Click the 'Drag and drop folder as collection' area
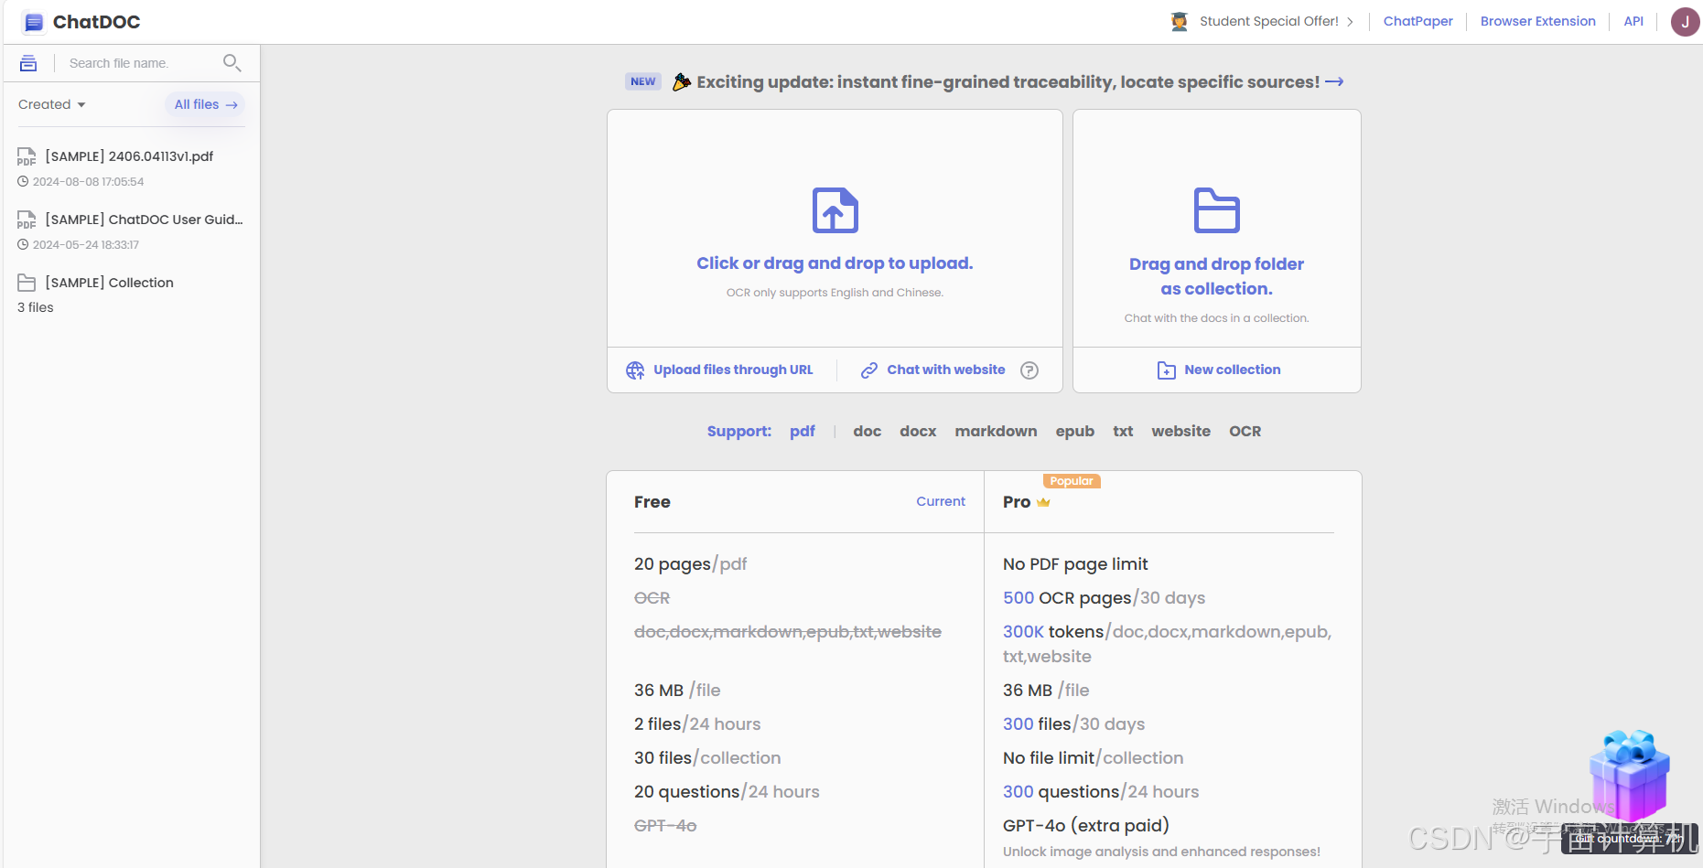This screenshot has height=868, width=1703. point(1217,229)
